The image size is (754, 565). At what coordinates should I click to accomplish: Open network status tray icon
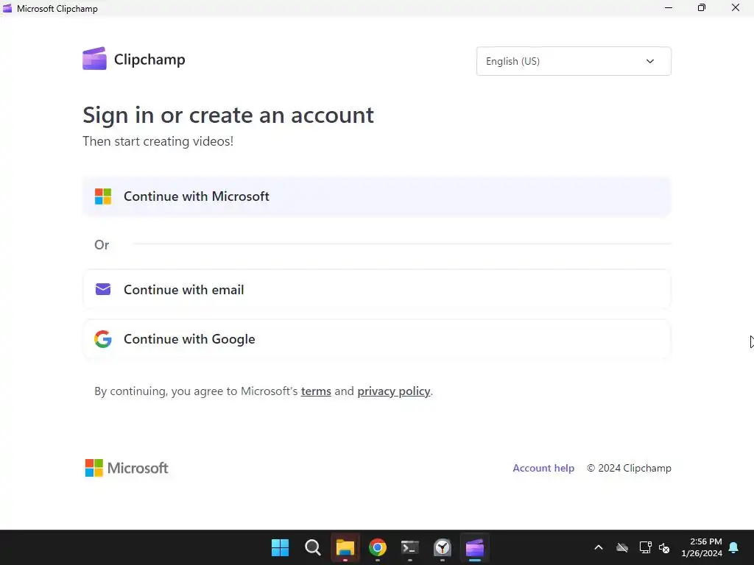pos(645,547)
